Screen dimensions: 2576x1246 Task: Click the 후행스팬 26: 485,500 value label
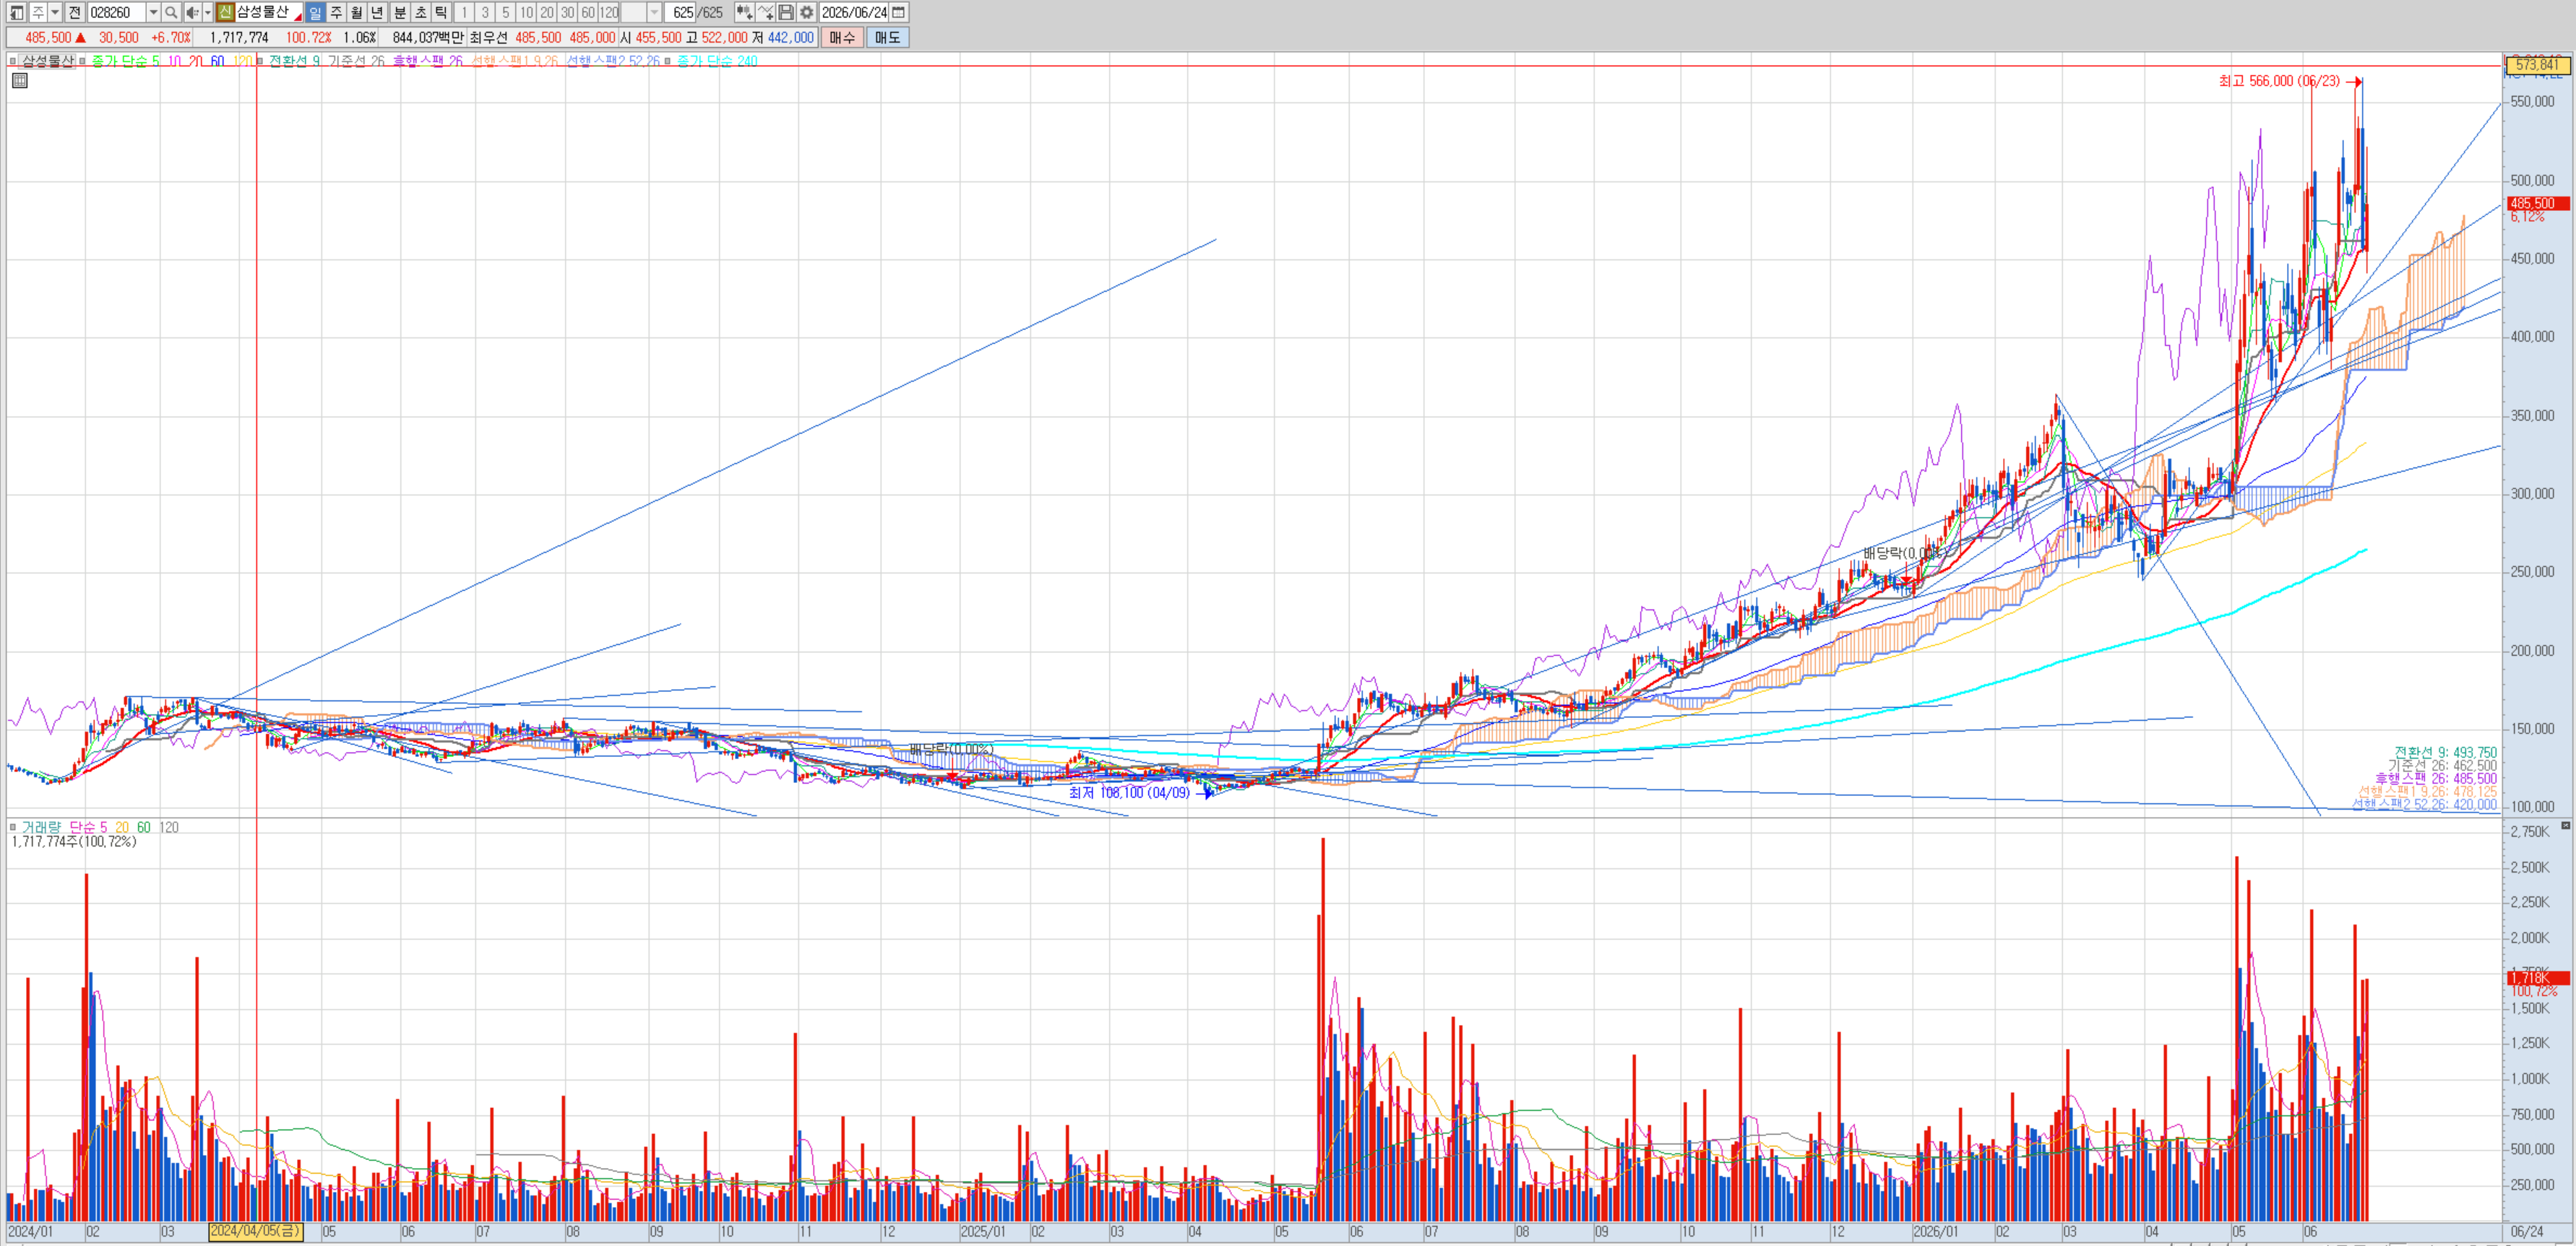pyautogui.click(x=2436, y=778)
